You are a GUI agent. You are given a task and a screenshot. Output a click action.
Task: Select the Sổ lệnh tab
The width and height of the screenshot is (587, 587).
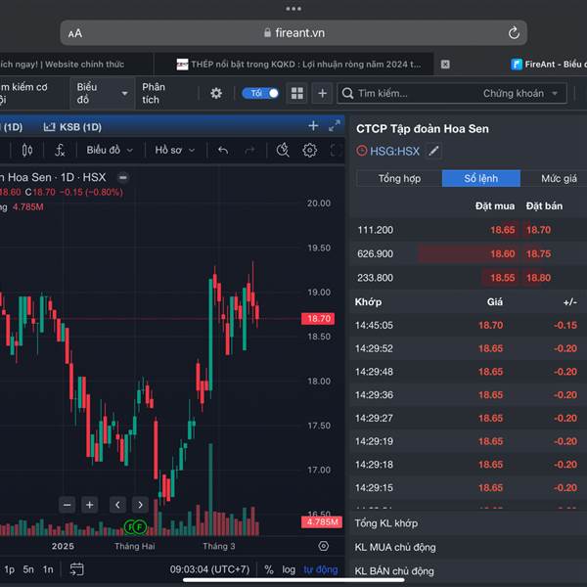(x=481, y=179)
